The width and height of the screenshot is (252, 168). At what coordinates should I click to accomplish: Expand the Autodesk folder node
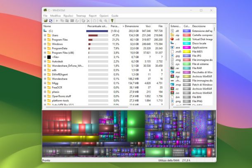(45, 61)
